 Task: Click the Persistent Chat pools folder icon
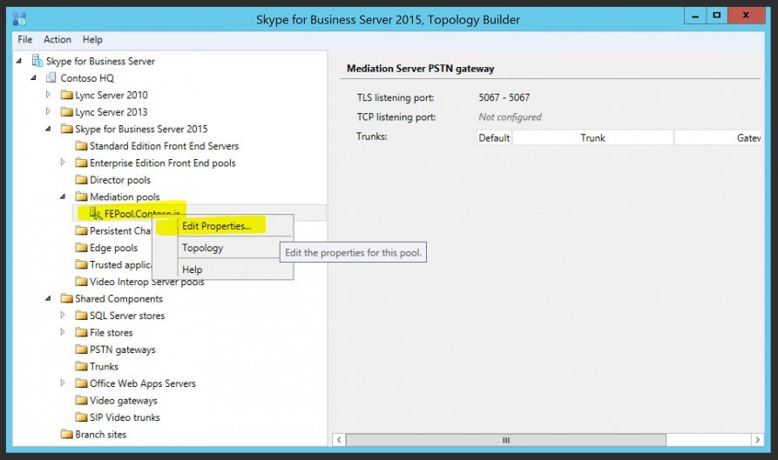pos(81,230)
